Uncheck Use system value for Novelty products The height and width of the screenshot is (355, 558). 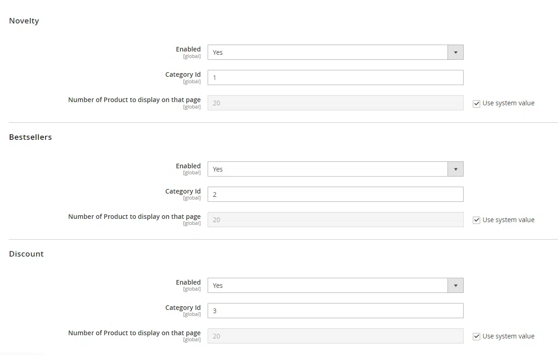click(x=477, y=103)
